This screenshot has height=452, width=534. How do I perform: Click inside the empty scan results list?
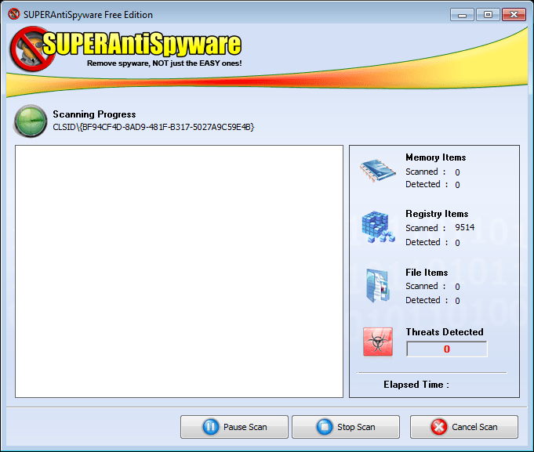pos(179,271)
